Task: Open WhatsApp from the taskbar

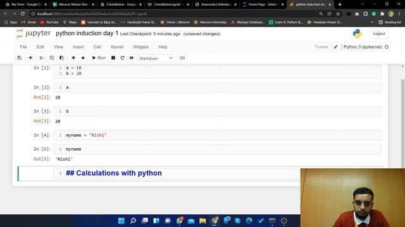Action: coord(180,221)
